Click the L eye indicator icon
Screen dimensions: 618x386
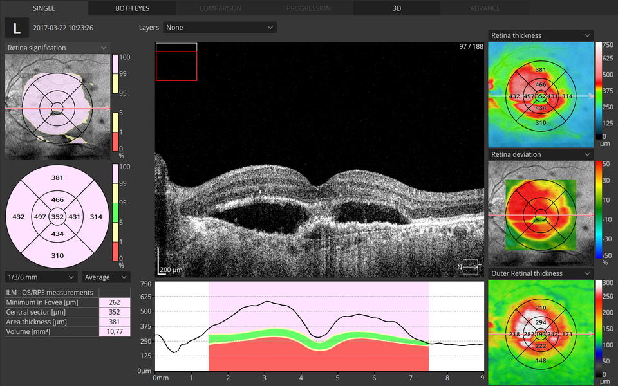point(16,28)
